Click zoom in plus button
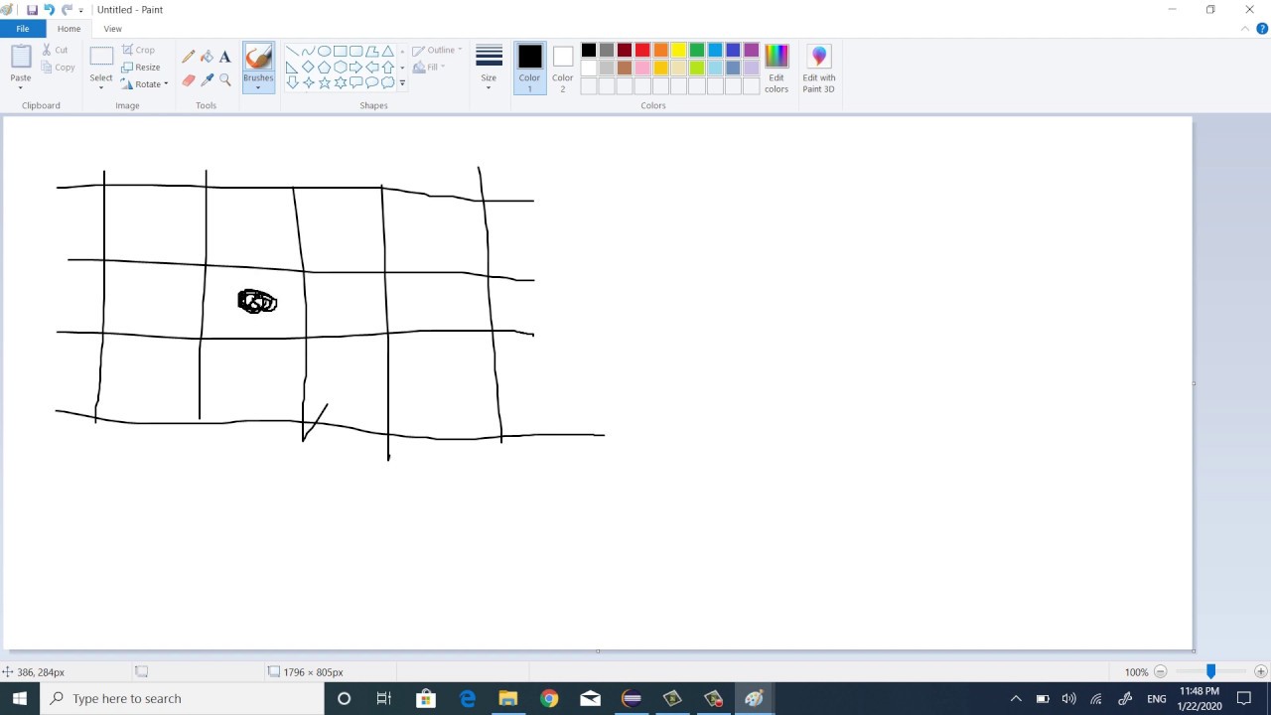 pos(1261,672)
